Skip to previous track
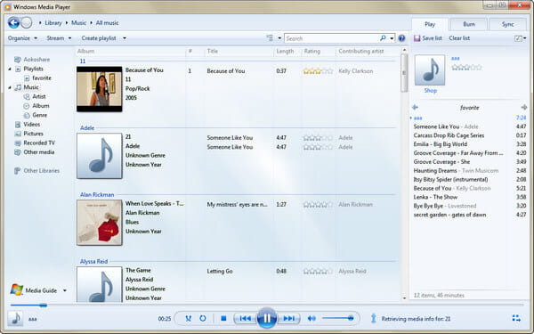Image resolution: width=534 pixels, height=334 pixels. 246,318
